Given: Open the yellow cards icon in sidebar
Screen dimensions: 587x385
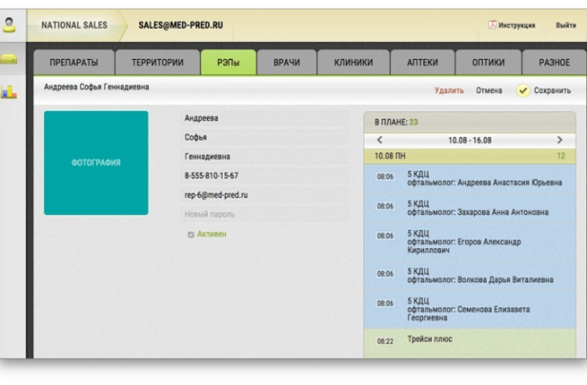Looking at the screenshot, I should tap(10, 60).
